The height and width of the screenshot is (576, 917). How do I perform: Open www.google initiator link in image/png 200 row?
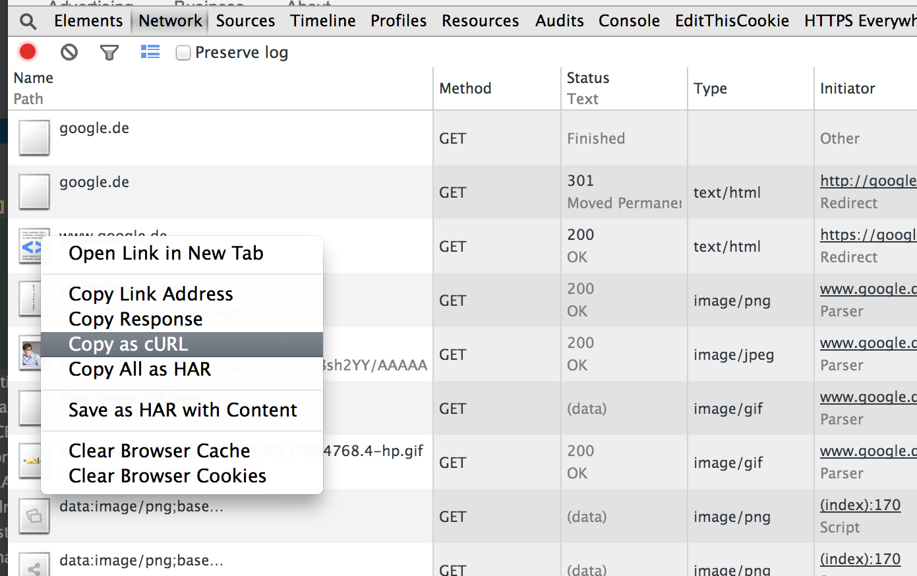point(868,289)
